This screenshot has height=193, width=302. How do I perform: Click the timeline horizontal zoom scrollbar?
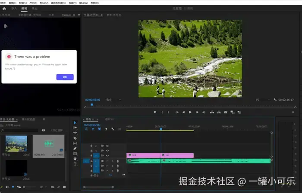[98, 187]
